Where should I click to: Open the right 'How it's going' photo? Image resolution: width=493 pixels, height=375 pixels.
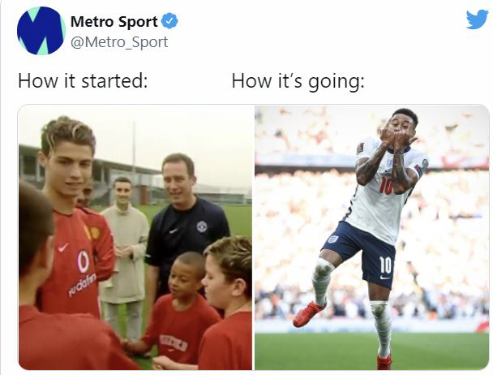point(371,237)
